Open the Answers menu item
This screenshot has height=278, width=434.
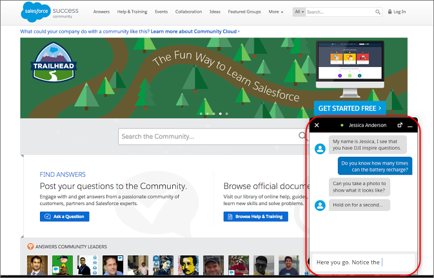(101, 12)
